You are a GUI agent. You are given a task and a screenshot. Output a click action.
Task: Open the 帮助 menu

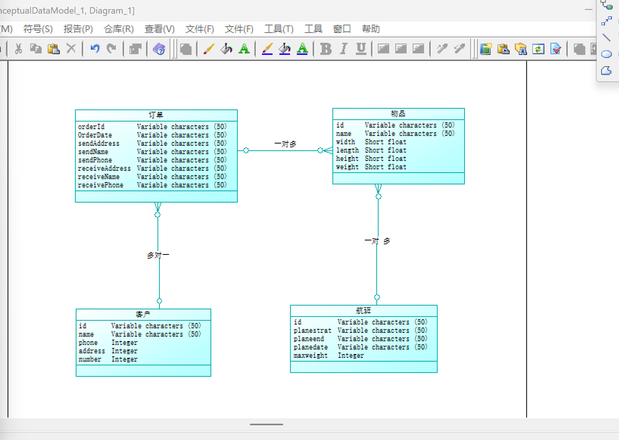point(371,29)
